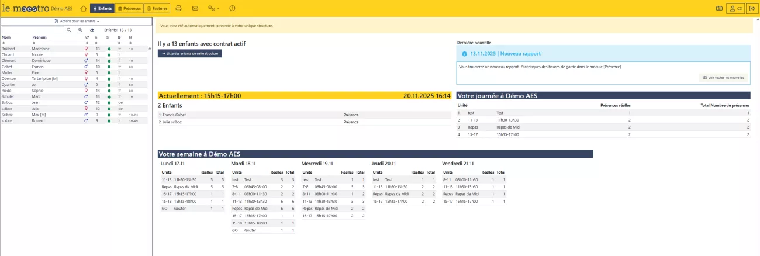Sort children by the age column arrows
This screenshot has width=760, height=256.
click(96, 43)
